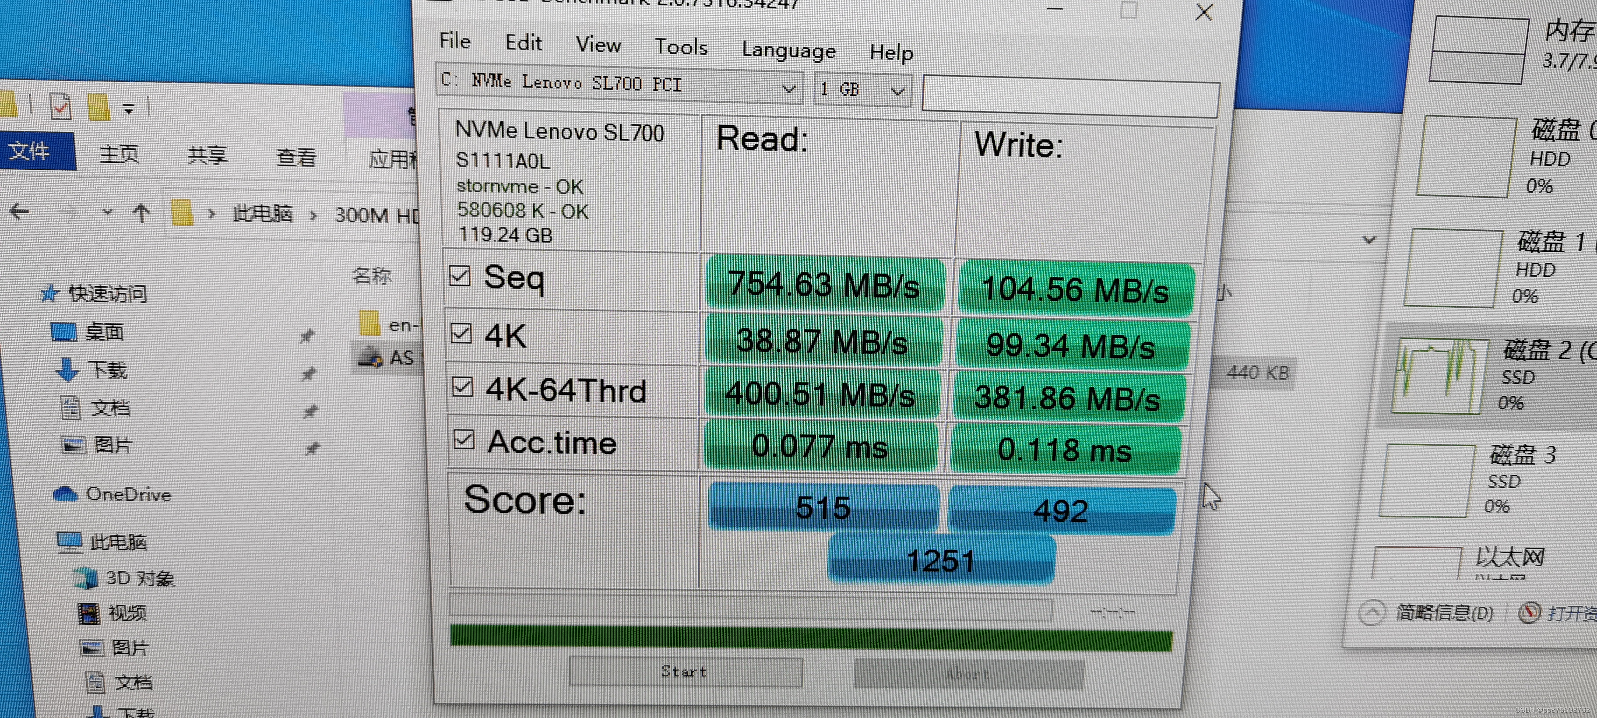Click the Seq write result 104.56 MB/s
Image resolution: width=1597 pixels, height=718 pixels.
point(1076,289)
